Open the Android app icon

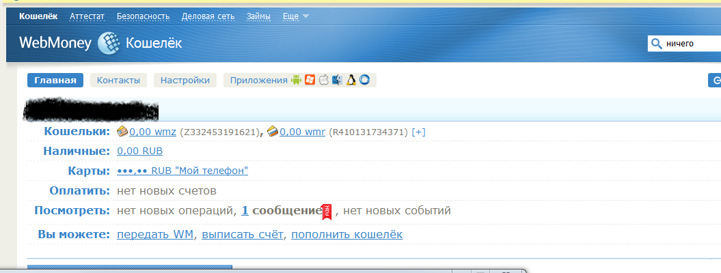pos(296,80)
